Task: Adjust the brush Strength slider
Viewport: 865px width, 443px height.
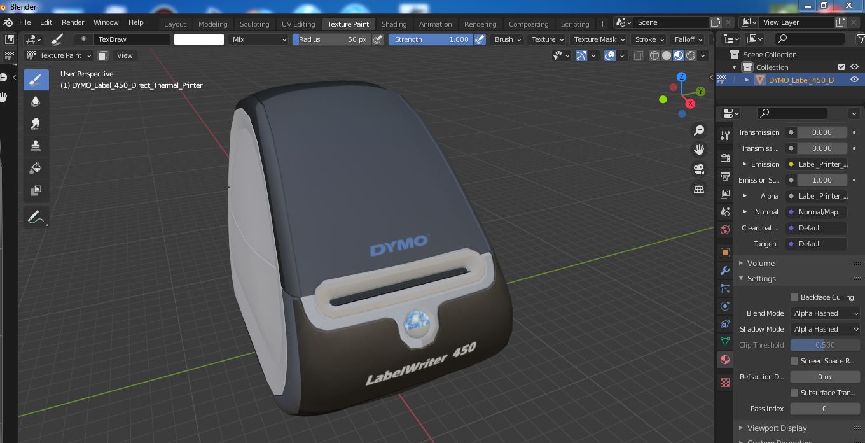Action: [x=431, y=39]
